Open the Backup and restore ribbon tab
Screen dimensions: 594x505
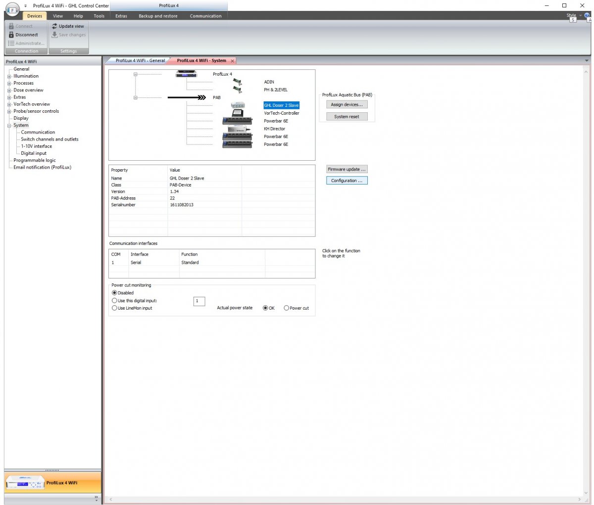158,16
